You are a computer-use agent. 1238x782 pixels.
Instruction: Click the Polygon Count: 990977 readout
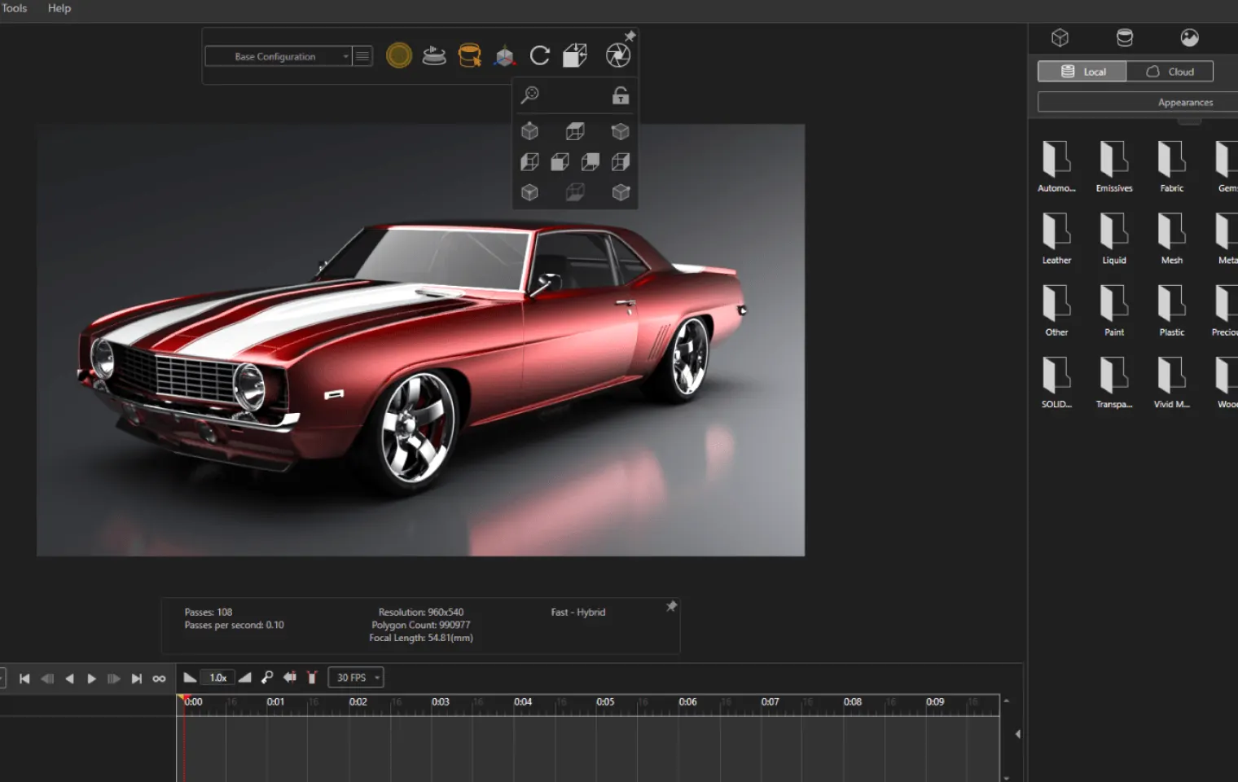(421, 625)
